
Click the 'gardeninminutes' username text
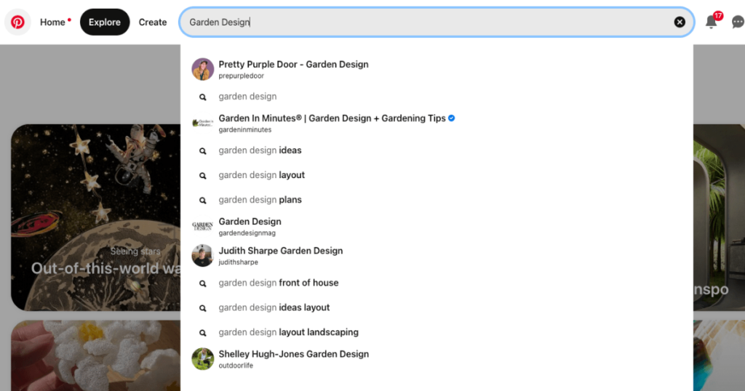pyautogui.click(x=244, y=129)
